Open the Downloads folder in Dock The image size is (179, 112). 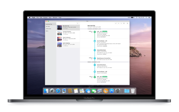[x=127, y=91]
